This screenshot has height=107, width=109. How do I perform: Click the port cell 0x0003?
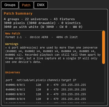[x=11, y=94]
